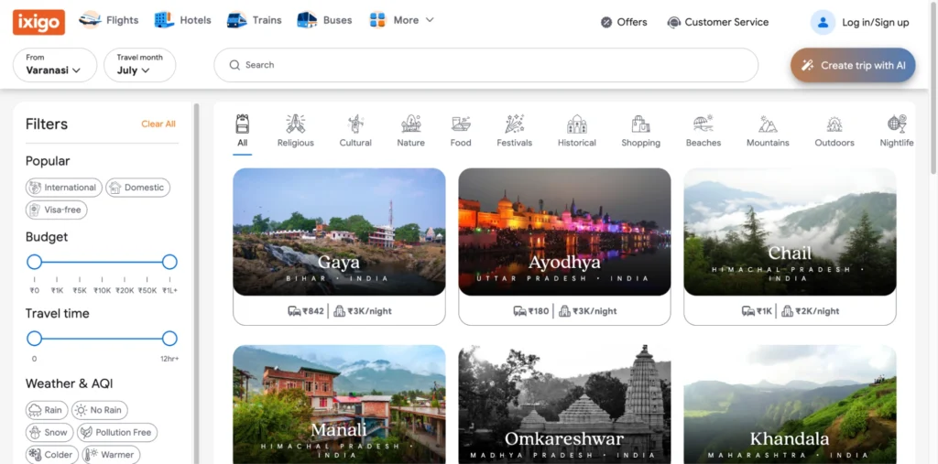Click the ₹180 fare on Ayodhya card

pyautogui.click(x=539, y=311)
